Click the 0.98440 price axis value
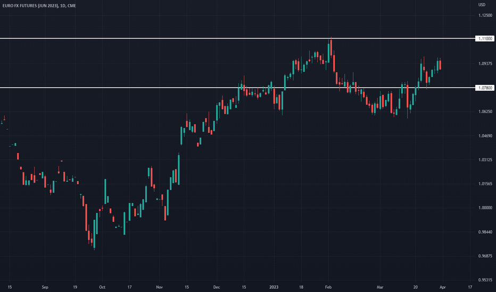The height and width of the screenshot is (292, 496). (x=485, y=232)
